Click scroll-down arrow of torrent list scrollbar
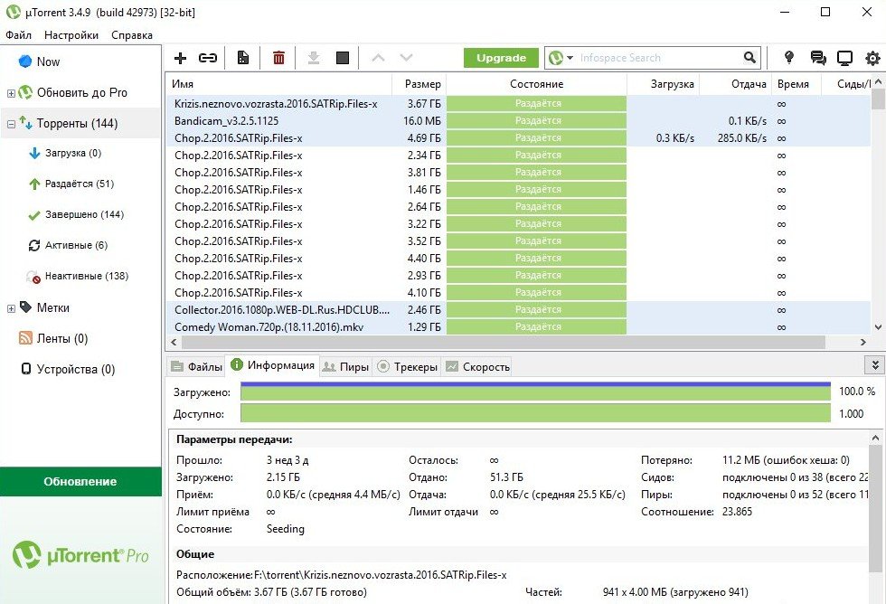Viewport: 886px width, 604px height. click(x=878, y=326)
